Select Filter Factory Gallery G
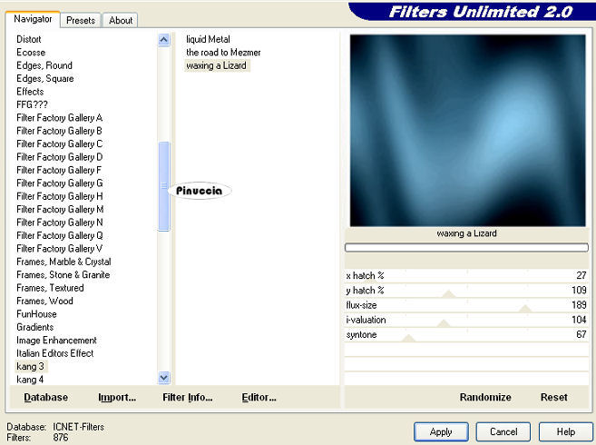Screen dimensions: 596x445 pos(60,183)
